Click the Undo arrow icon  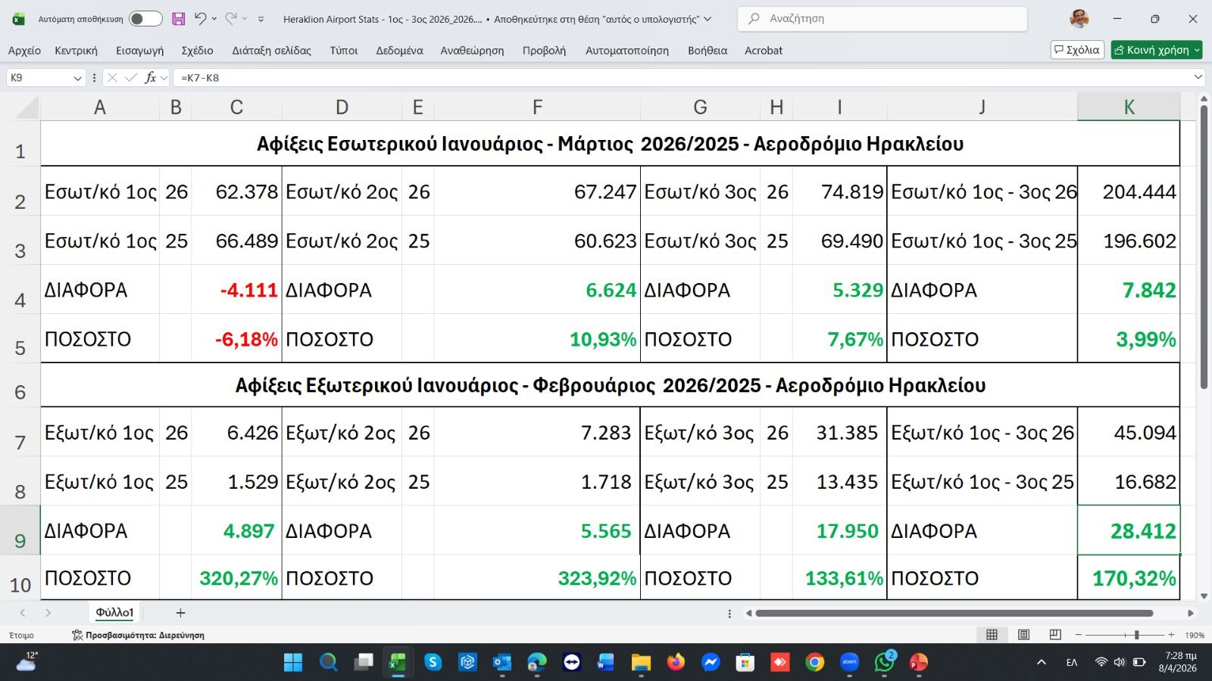coord(200,19)
